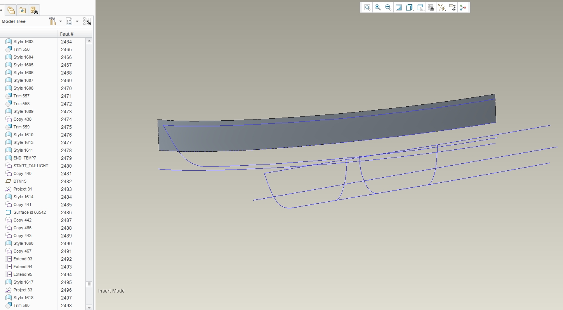Click feature number 2479 cell
Viewport: 563px width, 310px height.
click(x=66, y=158)
